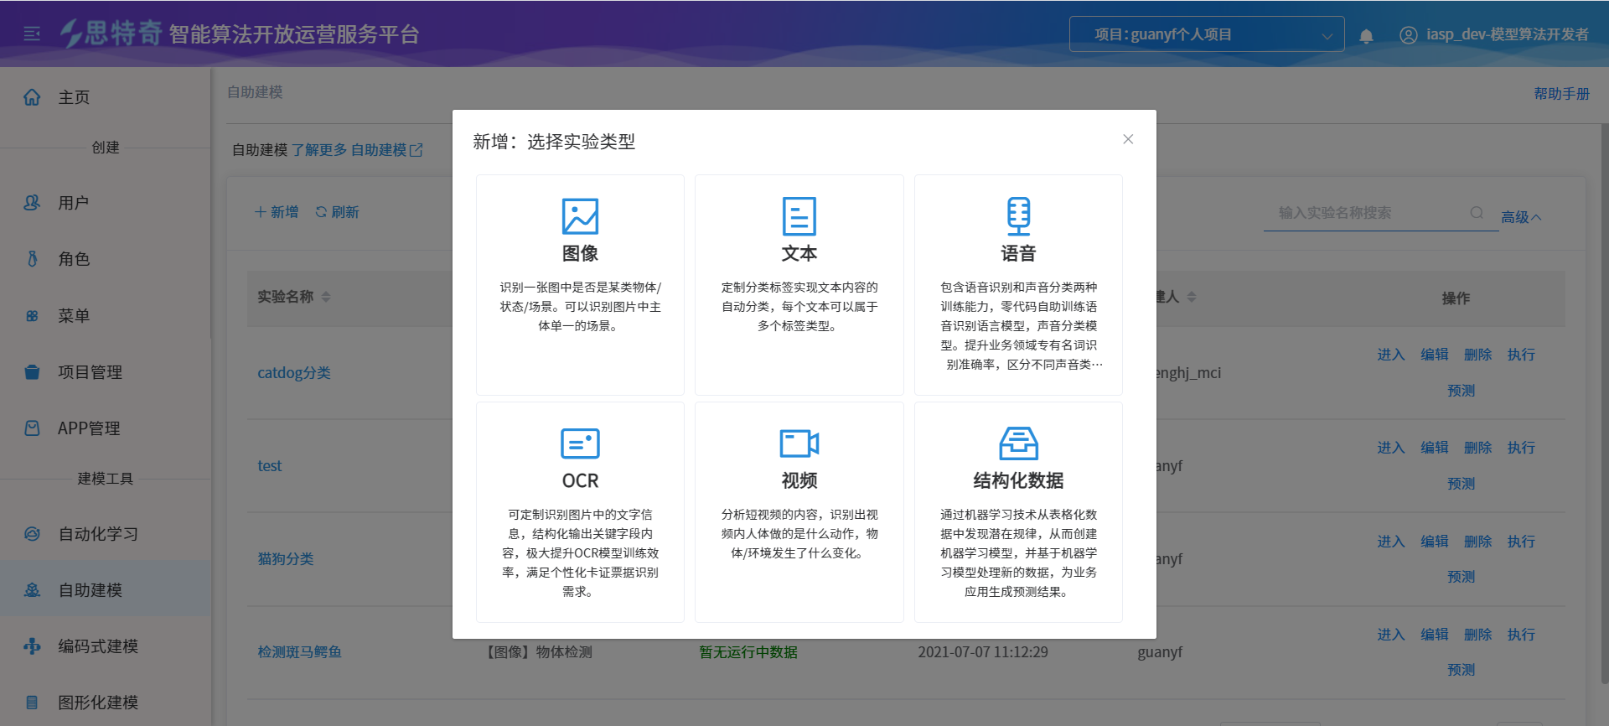Click 预测 in catdog分类 row
The width and height of the screenshot is (1609, 726).
click(1462, 391)
